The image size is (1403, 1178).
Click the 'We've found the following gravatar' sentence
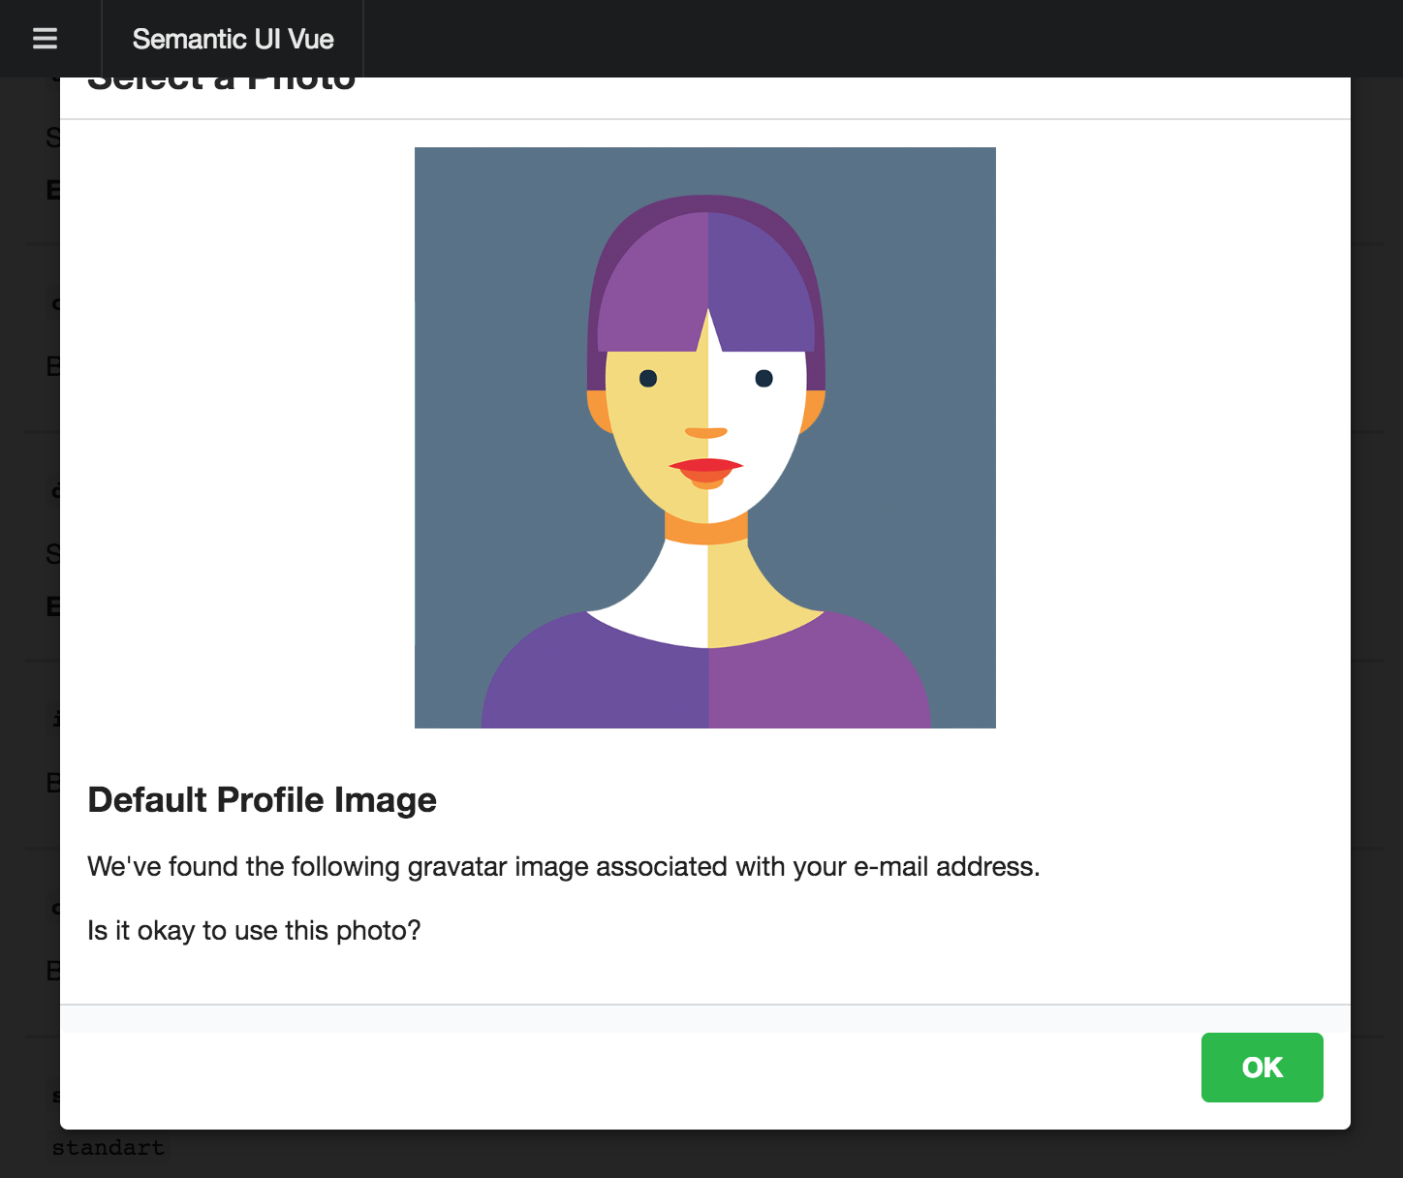point(563,866)
